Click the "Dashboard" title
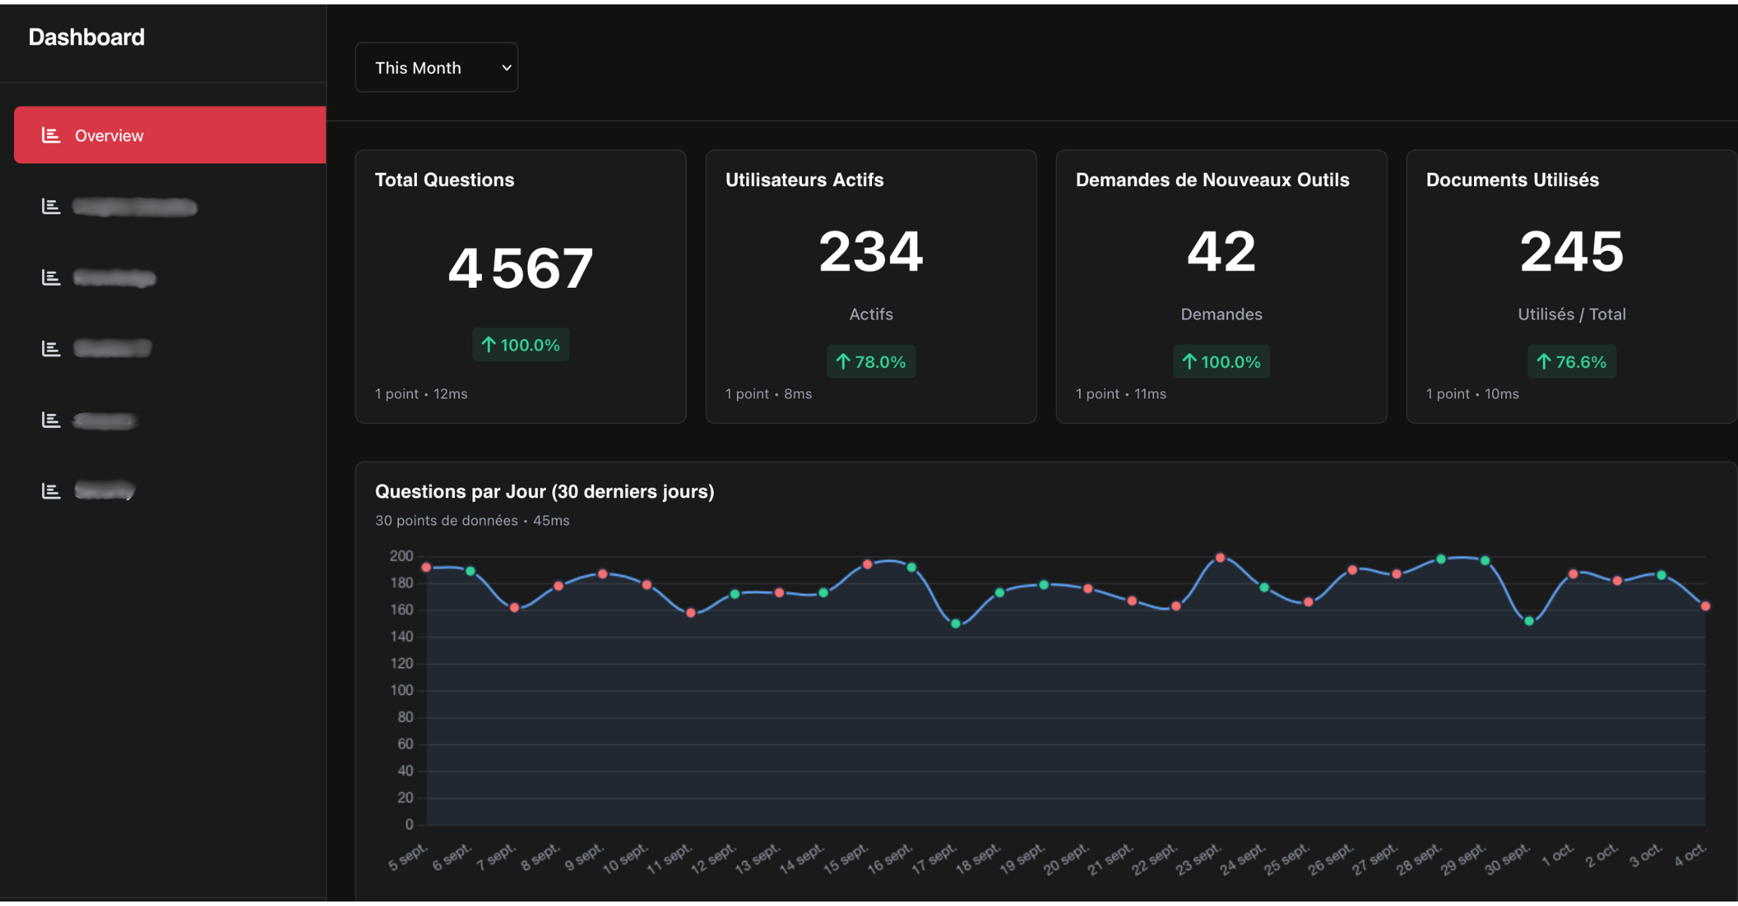This screenshot has width=1738, height=906. [x=86, y=36]
